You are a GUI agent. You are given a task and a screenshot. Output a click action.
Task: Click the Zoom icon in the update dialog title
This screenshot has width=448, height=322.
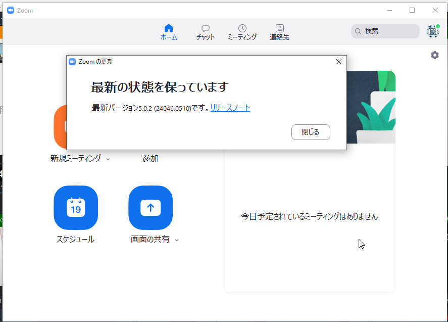(x=72, y=62)
